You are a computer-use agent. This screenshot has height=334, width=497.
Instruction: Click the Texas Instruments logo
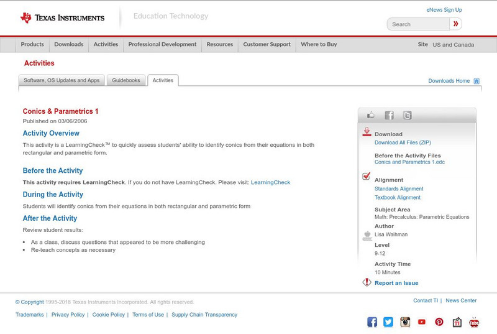pyautogui.click(x=62, y=18)
